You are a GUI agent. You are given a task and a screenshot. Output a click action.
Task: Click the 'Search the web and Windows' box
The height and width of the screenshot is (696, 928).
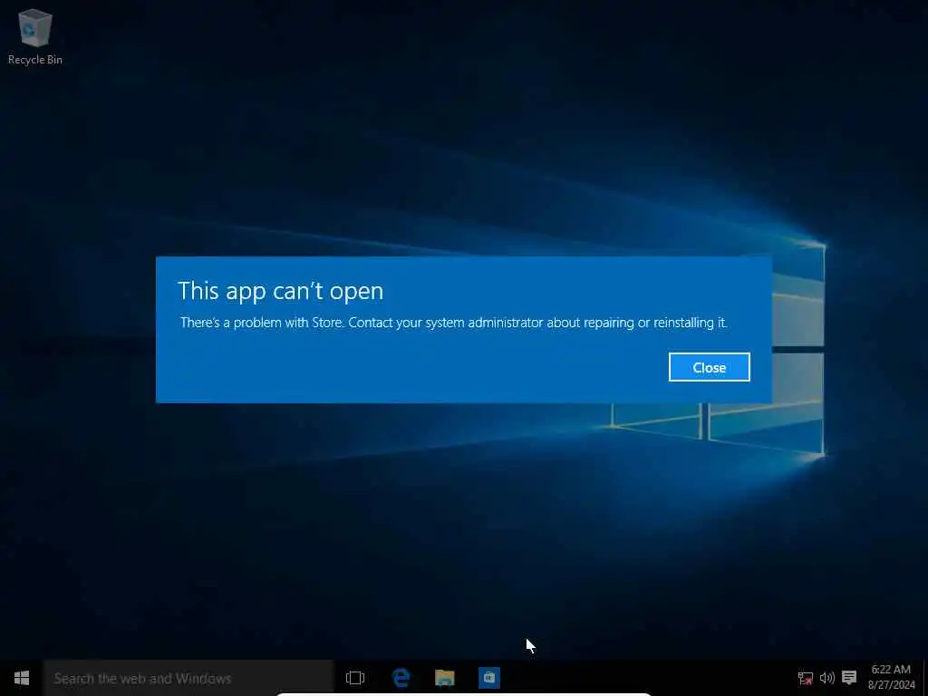(x=188, y=678)
